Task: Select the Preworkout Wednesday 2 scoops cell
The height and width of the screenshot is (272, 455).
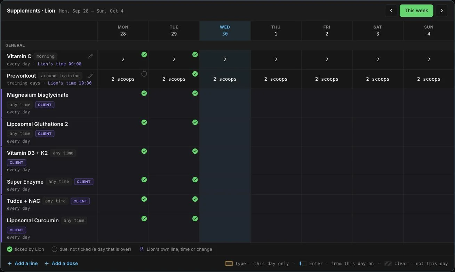Action: 225,79
